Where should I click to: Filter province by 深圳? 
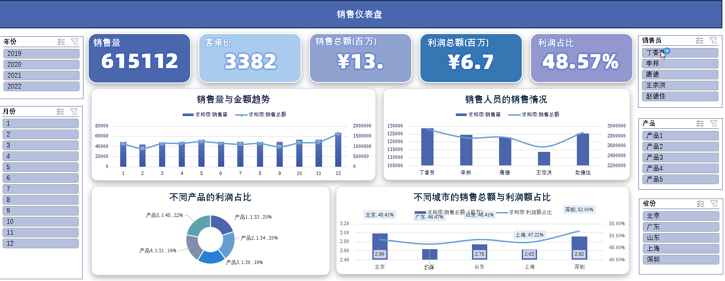(681, 260)
